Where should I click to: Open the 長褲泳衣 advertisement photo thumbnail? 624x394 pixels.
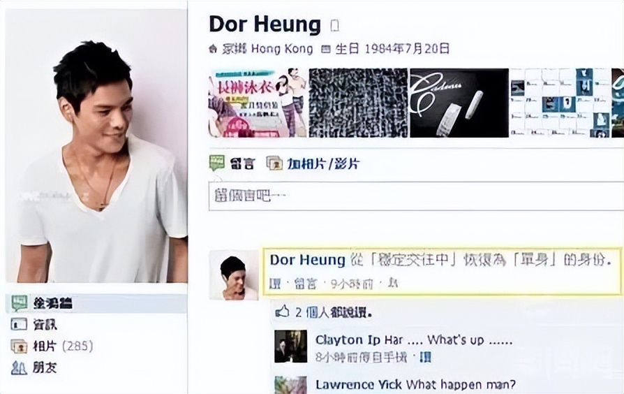coord(258,103)
